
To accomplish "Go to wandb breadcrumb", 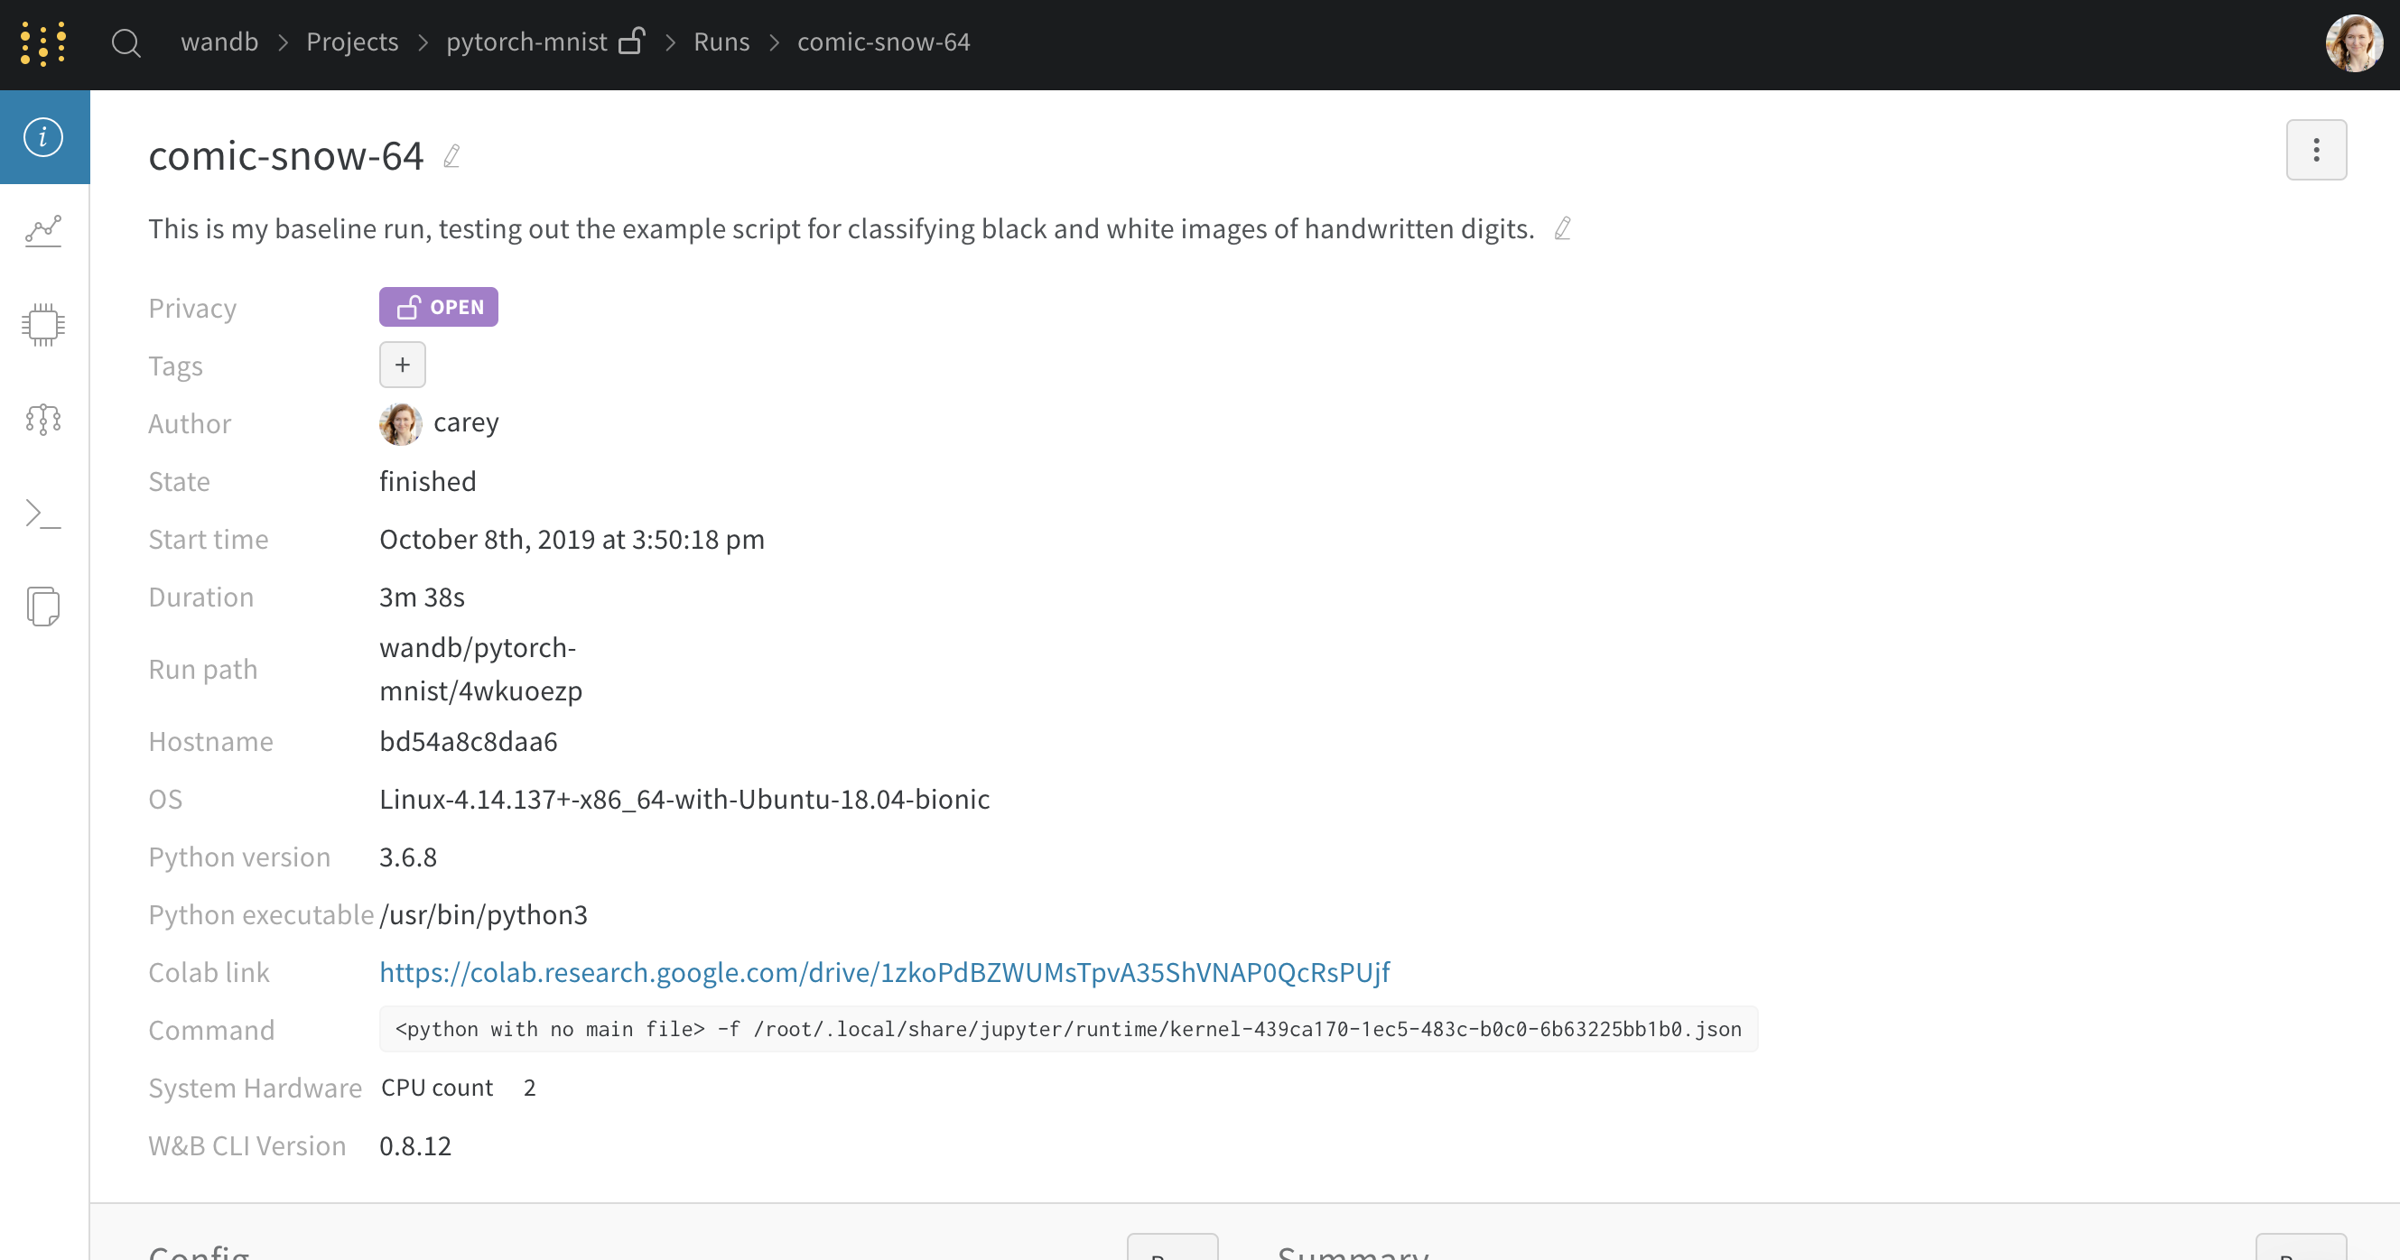I will pyautogui.click(x=220, y=42).
